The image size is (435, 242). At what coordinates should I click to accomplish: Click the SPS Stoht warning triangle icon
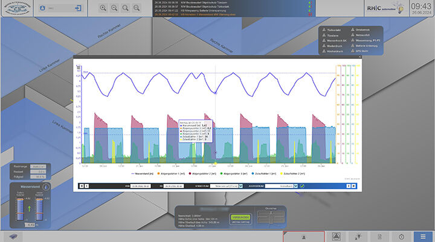tap(353, 51)
